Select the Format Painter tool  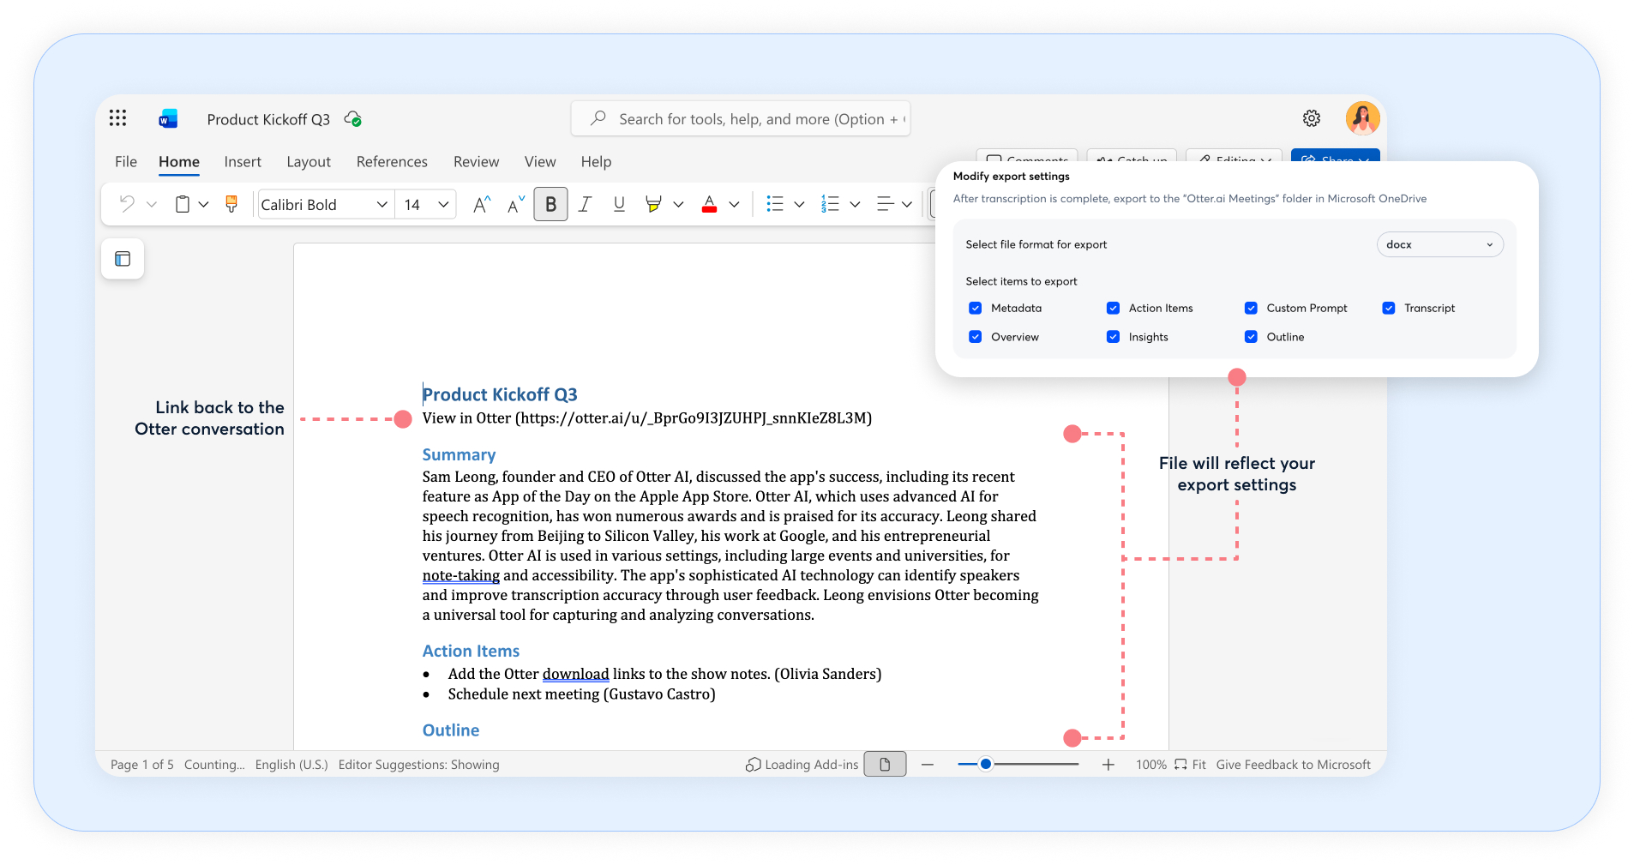231,204
